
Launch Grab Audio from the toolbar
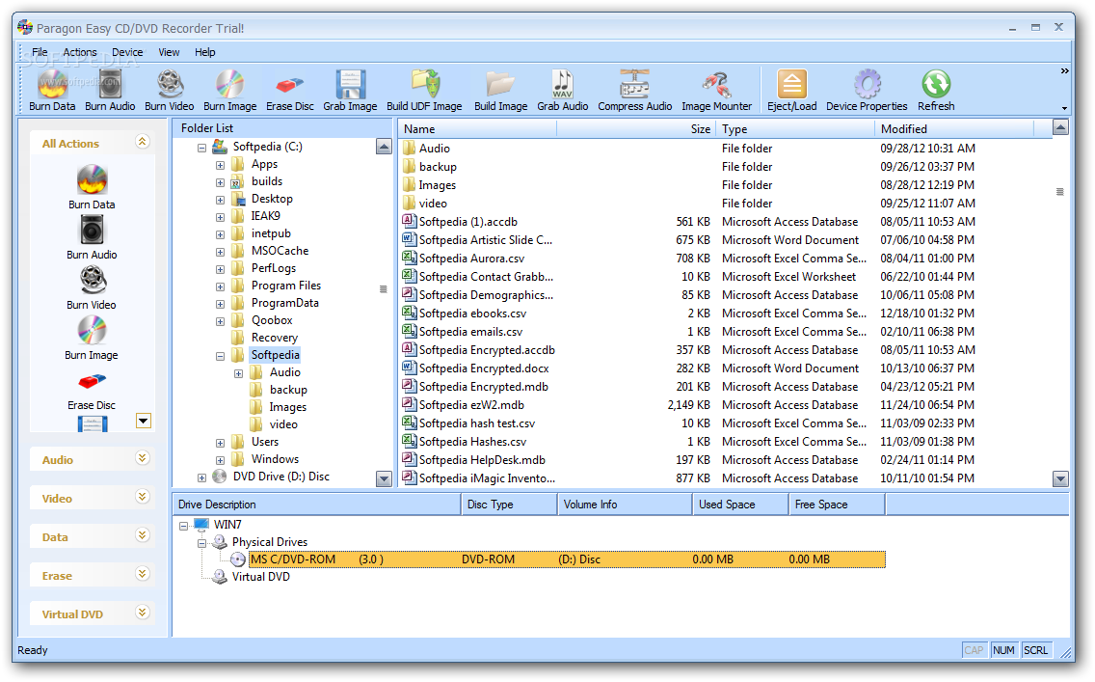click(562, 91)
